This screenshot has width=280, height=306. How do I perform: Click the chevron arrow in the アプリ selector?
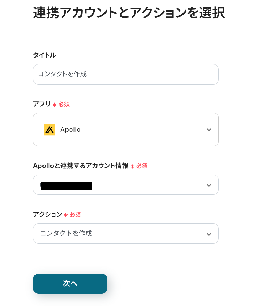(209, 130)
